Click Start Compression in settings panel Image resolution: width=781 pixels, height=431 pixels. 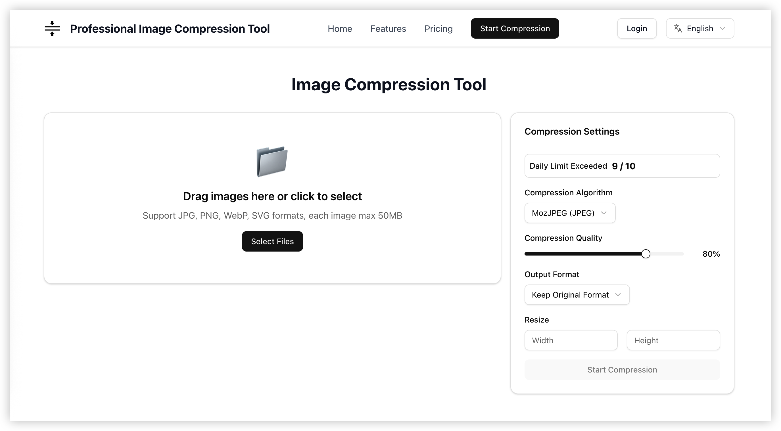[x=622, y=369]
